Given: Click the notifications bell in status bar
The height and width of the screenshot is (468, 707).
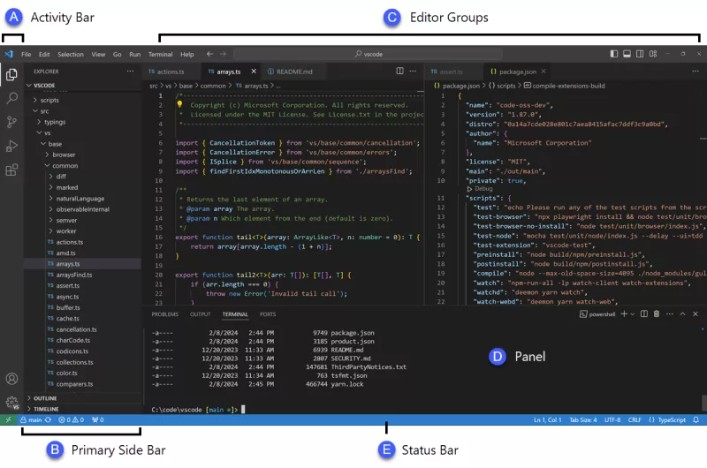Looking at the screenshot, I should [x=696, y=420].
